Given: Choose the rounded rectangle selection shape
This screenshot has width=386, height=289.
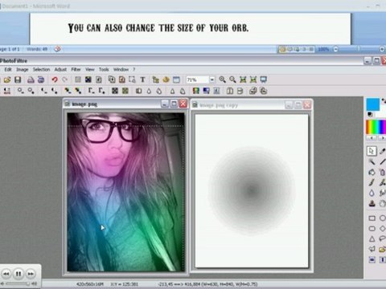Looking at the screenshot, I should (x=372, y=229).
